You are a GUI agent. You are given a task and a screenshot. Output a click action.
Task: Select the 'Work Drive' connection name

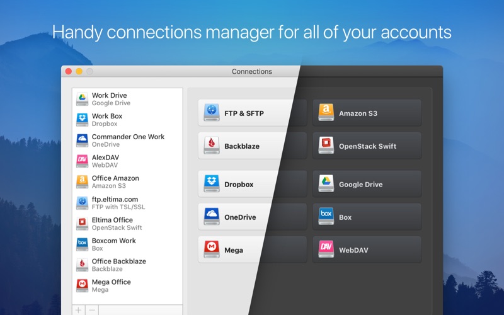pyautogui.click(x=109, y=96)
